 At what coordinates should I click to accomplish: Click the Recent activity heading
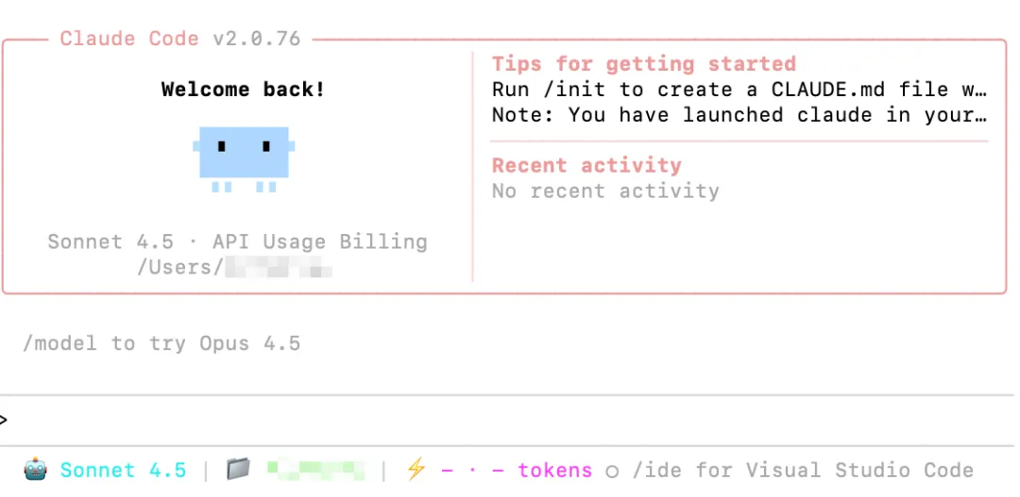(x=586, y=166)
